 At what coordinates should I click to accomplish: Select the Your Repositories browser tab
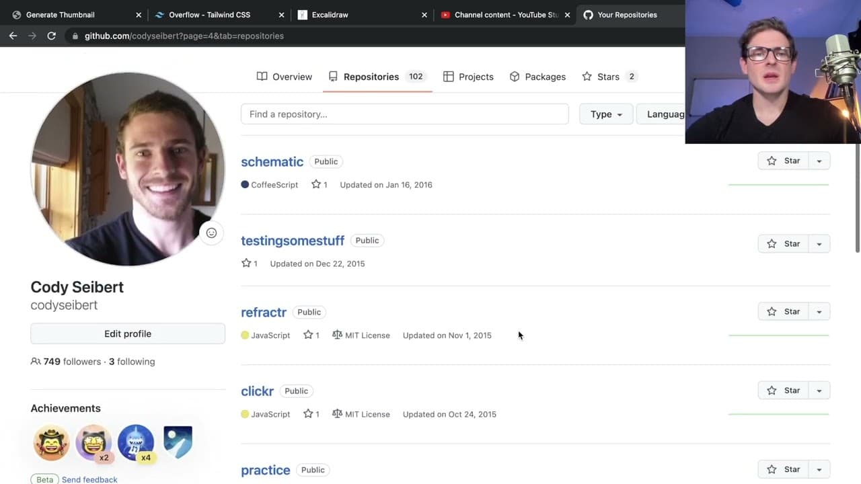(x=631, y=15)
